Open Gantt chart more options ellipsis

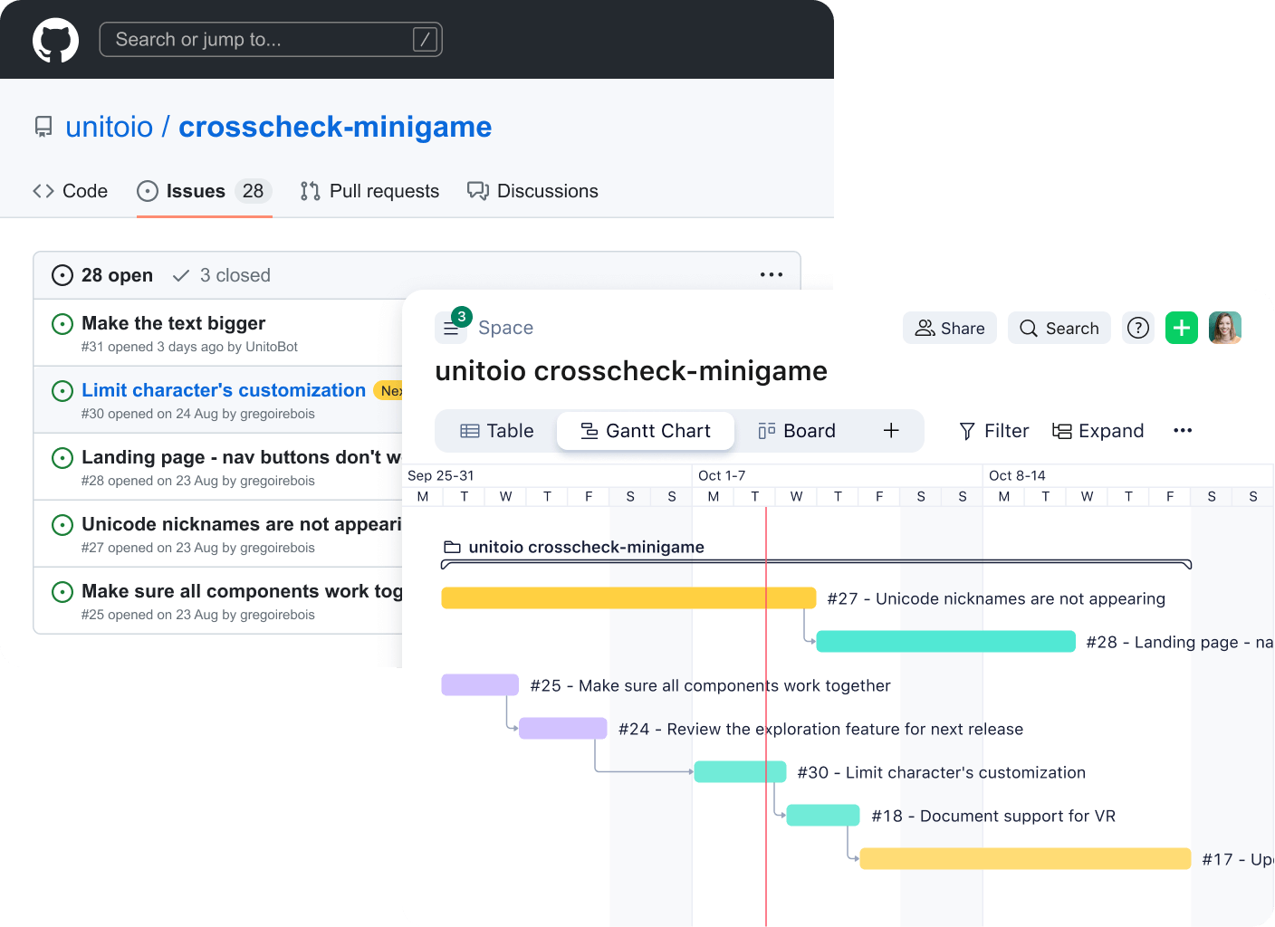(1183, 431)
